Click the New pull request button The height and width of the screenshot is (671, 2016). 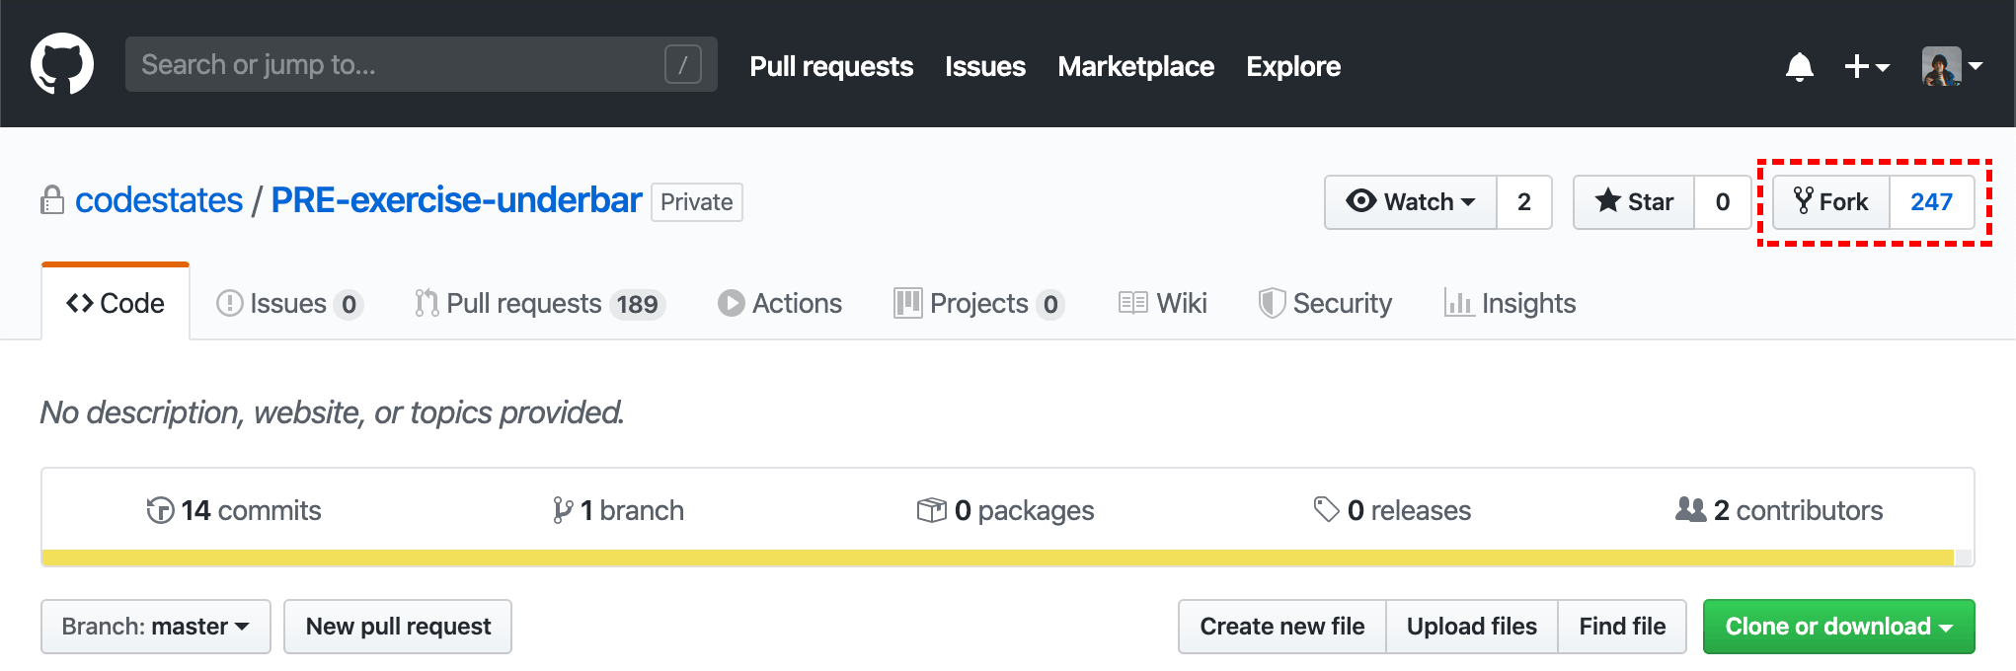point(398,627)
